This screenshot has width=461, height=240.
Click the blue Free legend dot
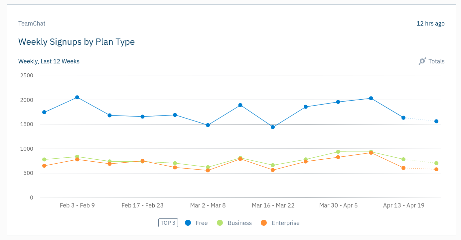pyautogui.click(x=188, y=223)
